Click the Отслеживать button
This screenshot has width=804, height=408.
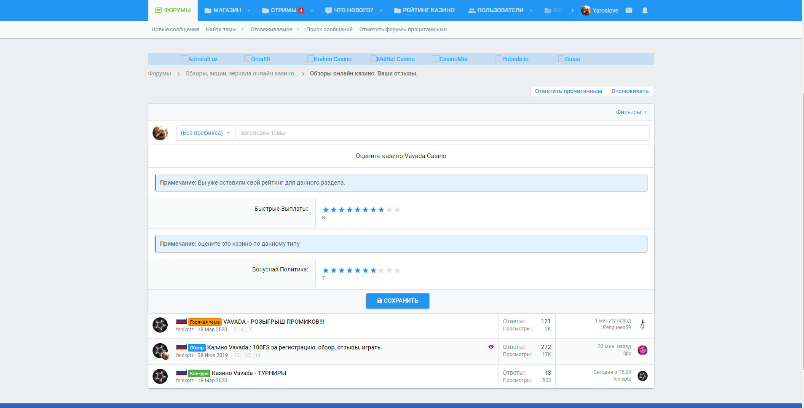tap(630, 91)
